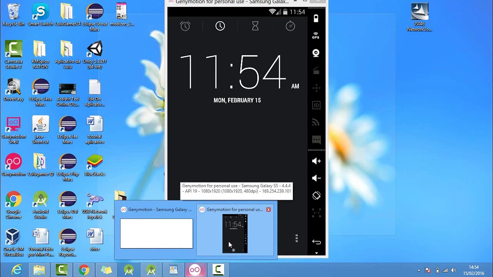Close the Genymotion for personal use preview
The image size is (493, 277).
268,210
